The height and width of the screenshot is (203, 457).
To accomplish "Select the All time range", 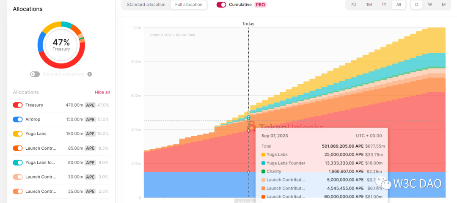I will (399, 5).
